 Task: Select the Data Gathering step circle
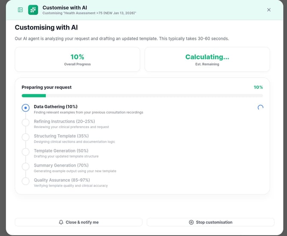point(26,108)
